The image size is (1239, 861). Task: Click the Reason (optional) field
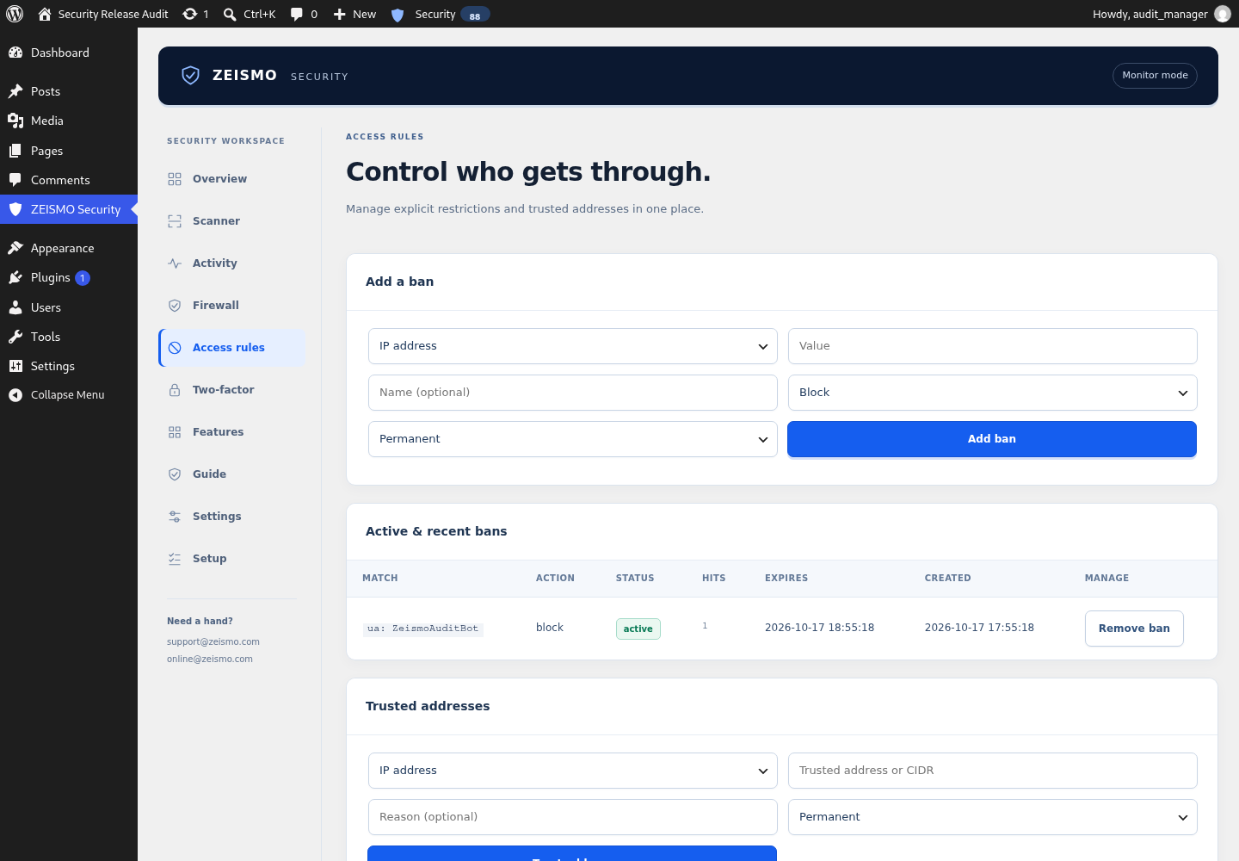click(x=572, y=817)
